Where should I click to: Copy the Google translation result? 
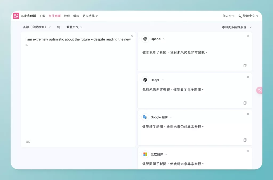pyautogui.click(x=245, y=140)
